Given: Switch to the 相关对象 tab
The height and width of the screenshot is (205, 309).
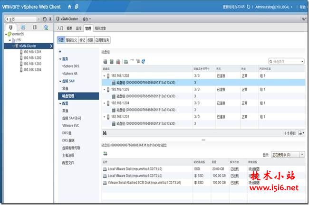Looking at the screenshot, I should pos(100,28).
